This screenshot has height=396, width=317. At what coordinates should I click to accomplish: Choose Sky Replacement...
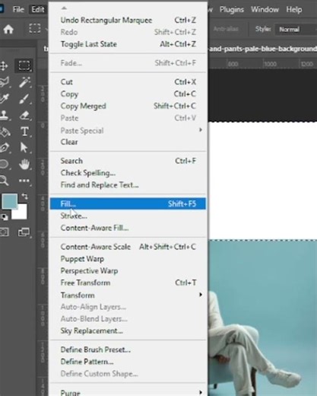128,331
